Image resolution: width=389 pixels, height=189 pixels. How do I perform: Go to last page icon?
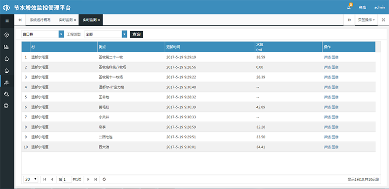pyautogui.click(x=95, y=179)
